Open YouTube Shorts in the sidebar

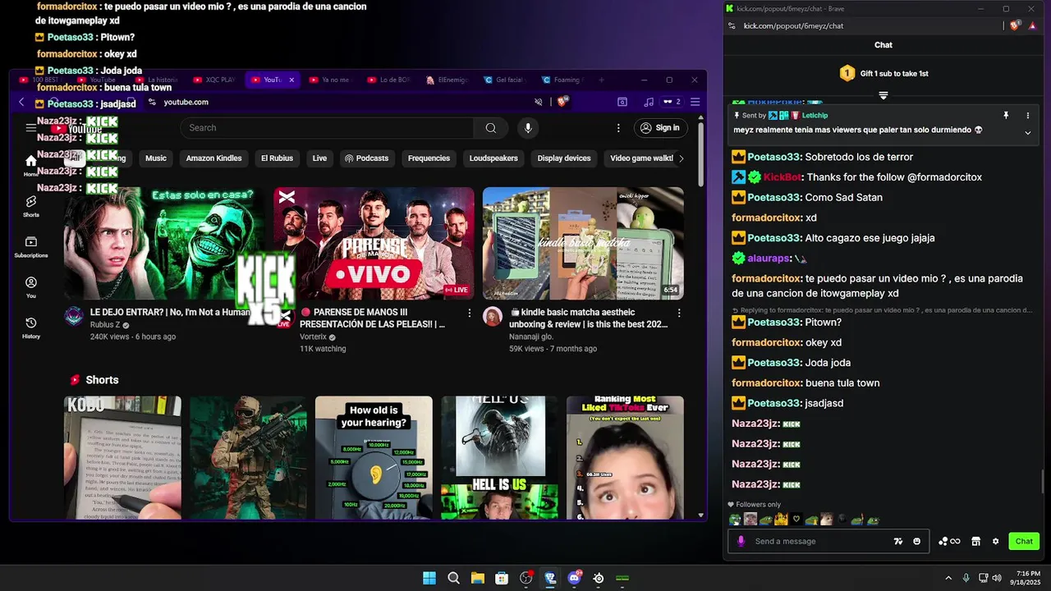click(31, 206)
